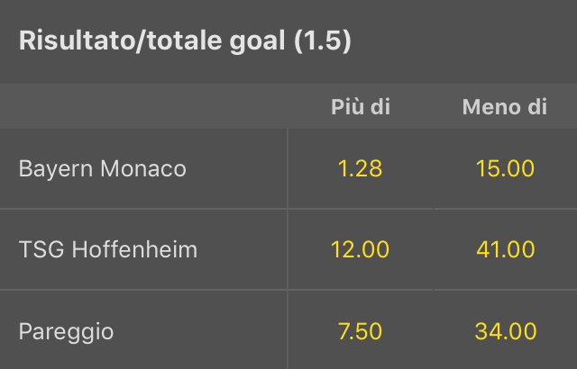The height and width of the screenshot is (369, 577).
Task: Tap the highest odds value 41.00
Action: pos(505,249)
